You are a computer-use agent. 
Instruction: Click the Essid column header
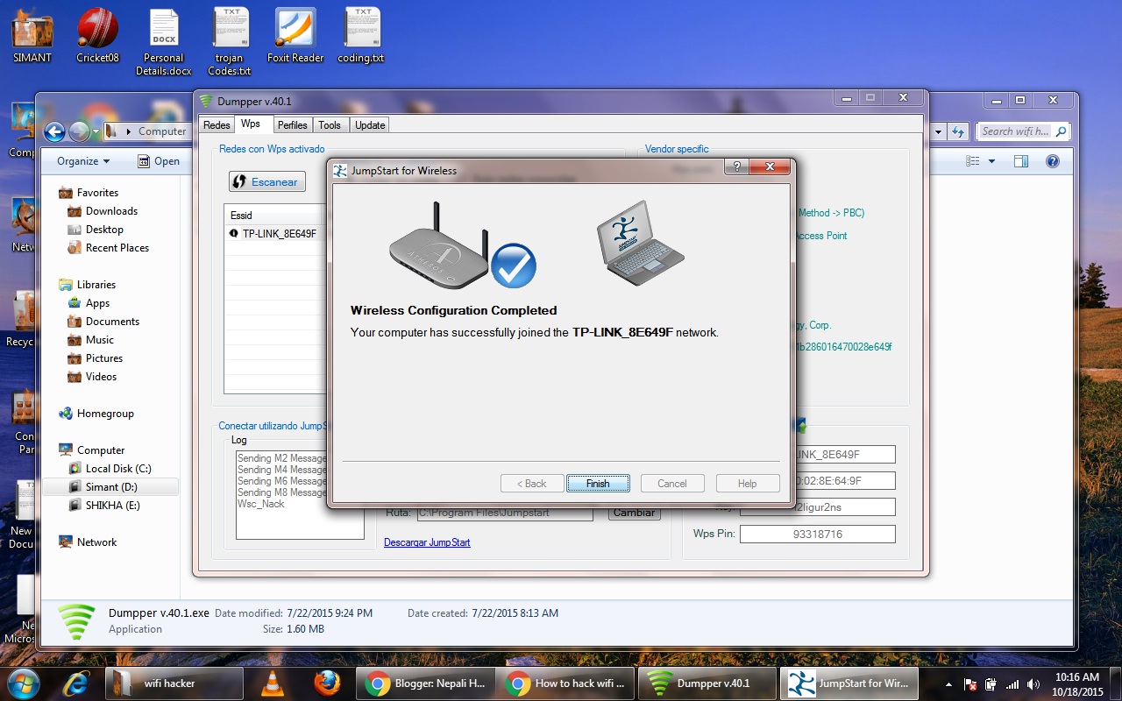point(276,215)
